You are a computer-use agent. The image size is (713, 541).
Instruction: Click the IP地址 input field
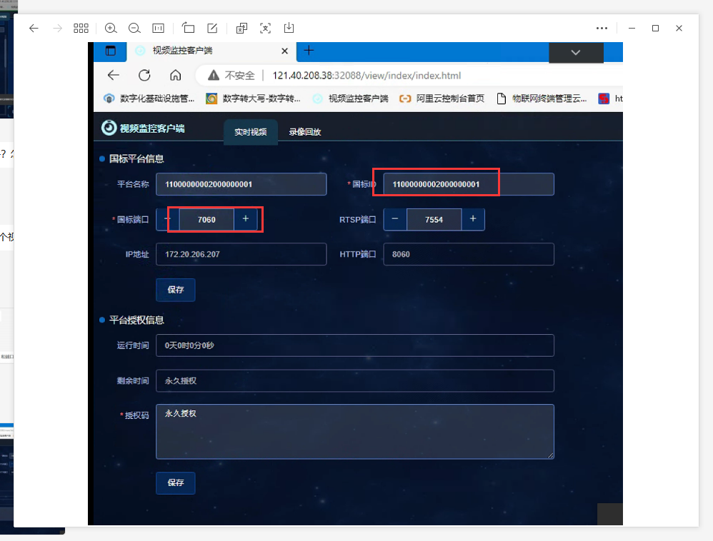click(x=241, y=254)
